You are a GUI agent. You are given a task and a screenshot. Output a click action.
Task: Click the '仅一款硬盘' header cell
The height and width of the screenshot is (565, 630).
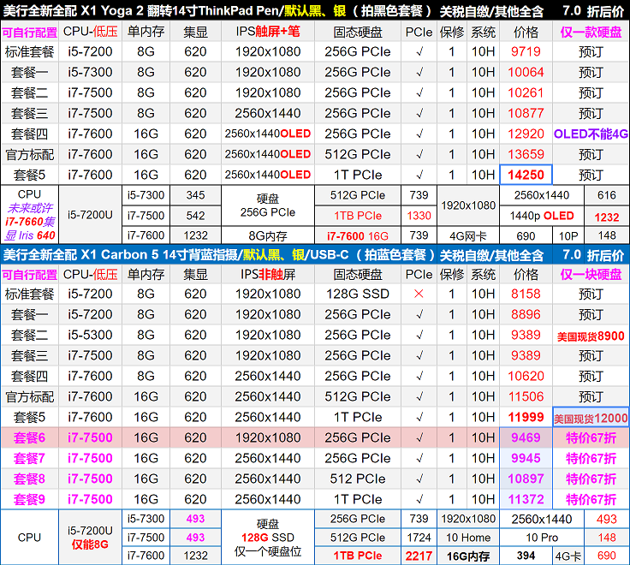pos(591,32)
